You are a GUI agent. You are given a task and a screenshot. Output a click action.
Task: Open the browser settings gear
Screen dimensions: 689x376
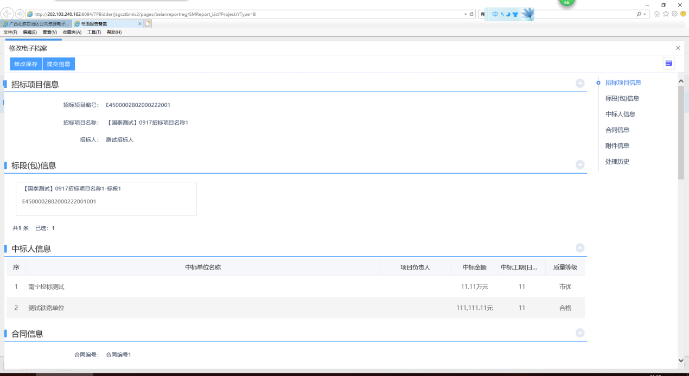click(x=674, y=14)
